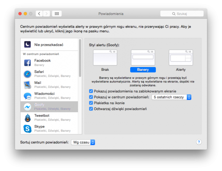Open the 5 ostatnich rzeczy dropdown

pos(171,97)
